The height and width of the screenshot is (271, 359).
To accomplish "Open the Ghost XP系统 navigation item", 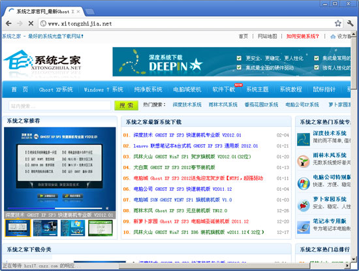I will [x=56, y=89].
